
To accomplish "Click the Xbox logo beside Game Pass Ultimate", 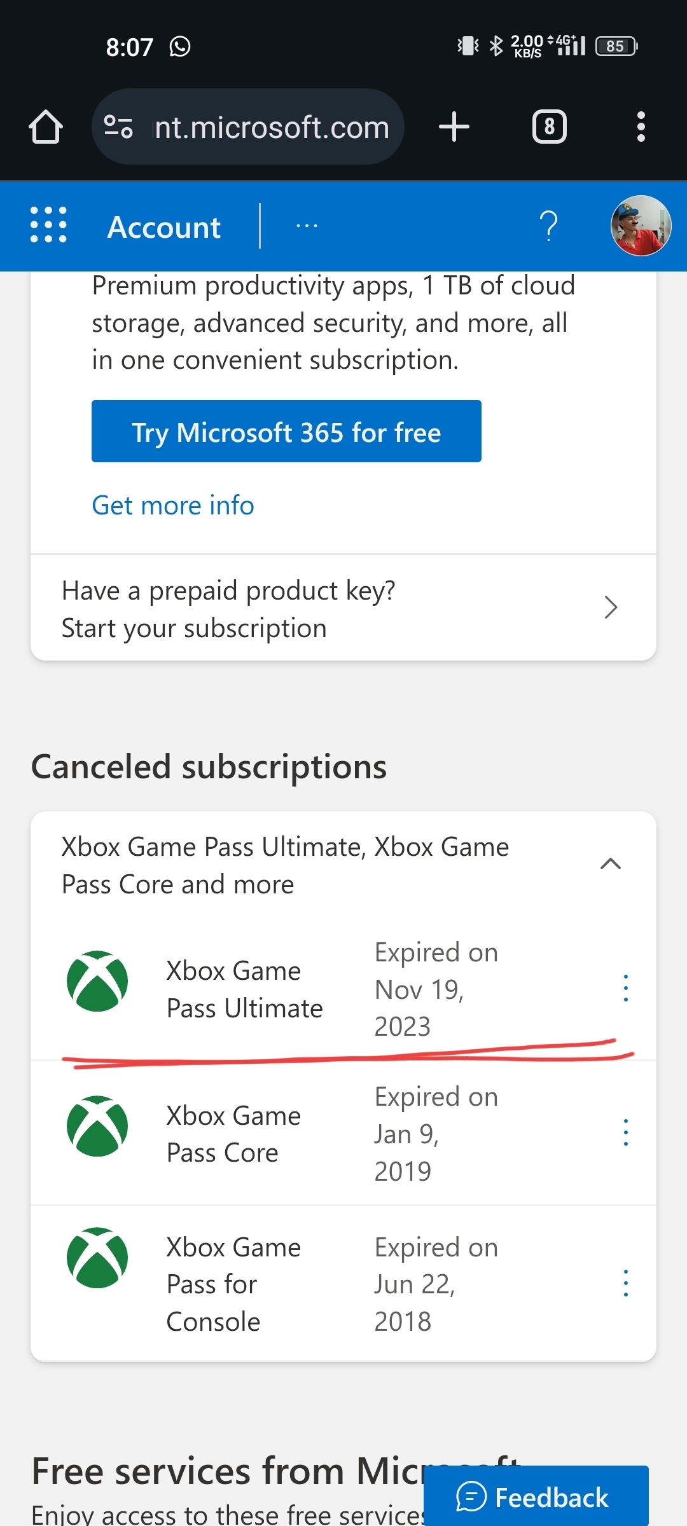I will 97,981.
